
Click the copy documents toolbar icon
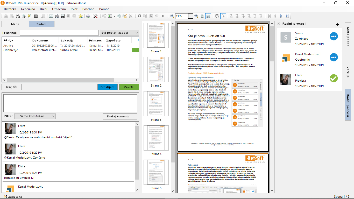pyautogui.click(x=118, y=16)
